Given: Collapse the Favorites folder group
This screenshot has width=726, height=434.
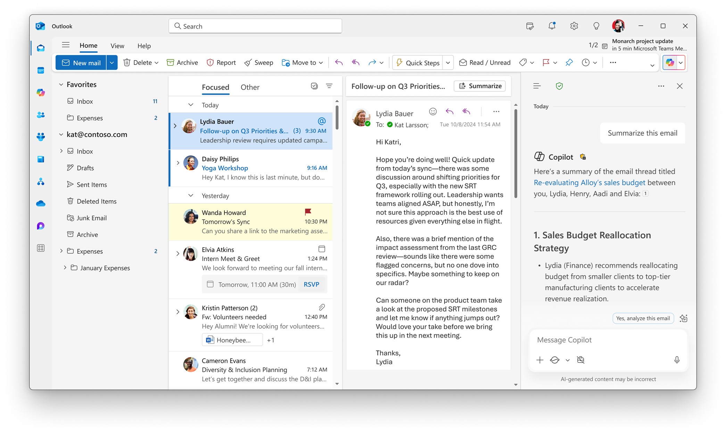Looking at the screenshot, I should (x=61, y=84).
